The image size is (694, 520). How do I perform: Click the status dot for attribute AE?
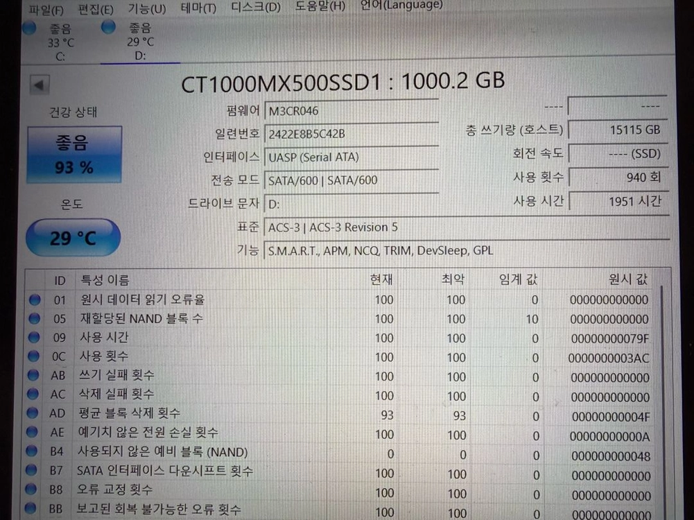pyautogui.click(x=31, y=431)
